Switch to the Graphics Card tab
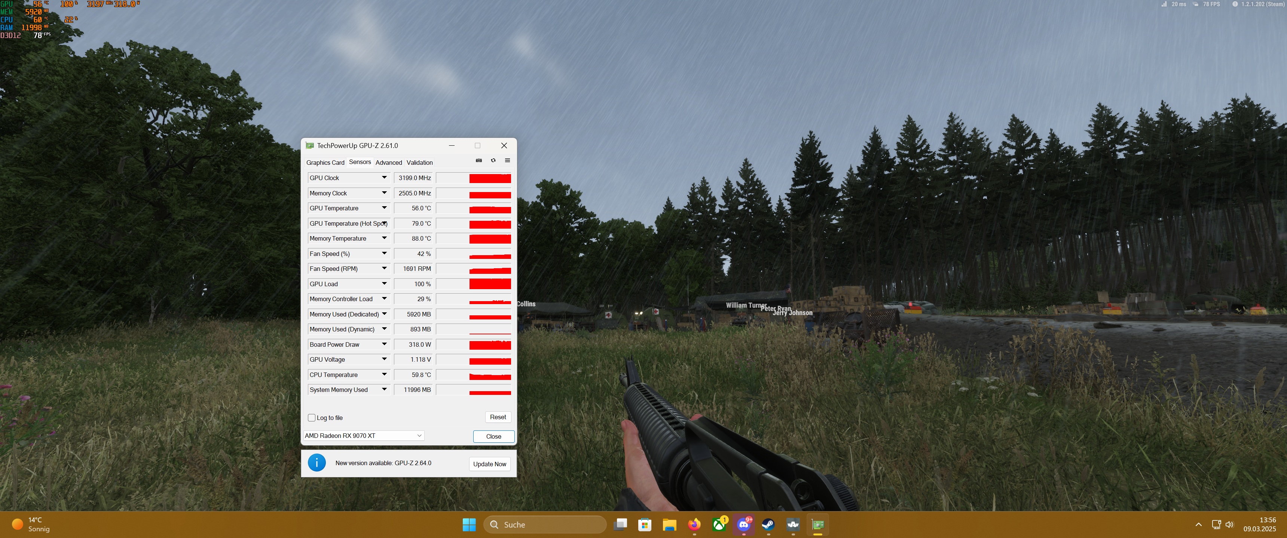Viewport: 1287px width, 538px height. click(325, 163)
